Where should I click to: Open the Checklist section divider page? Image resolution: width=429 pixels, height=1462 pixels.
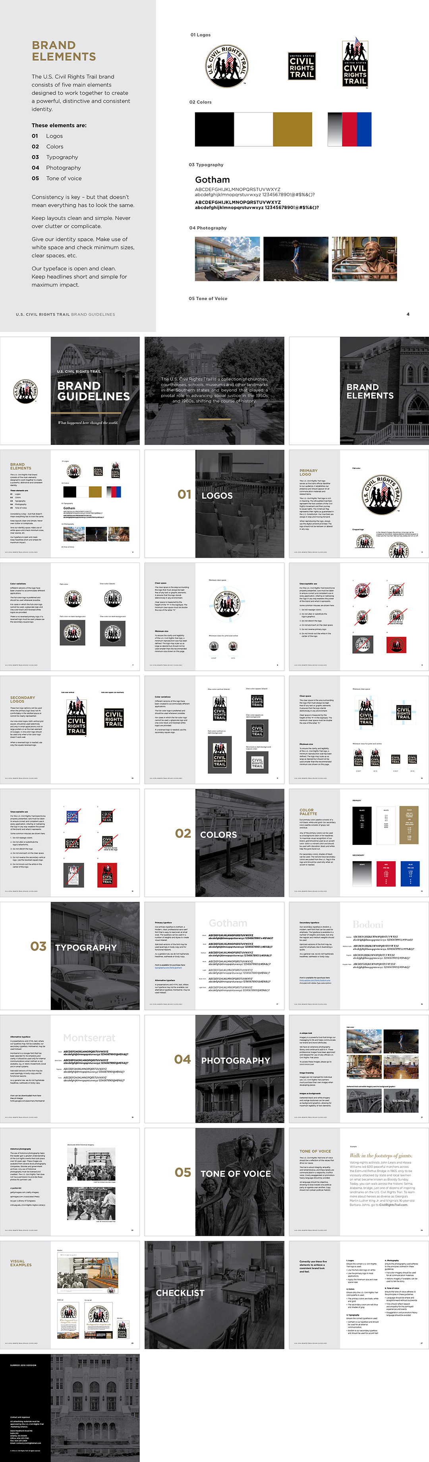(x=214, y=1294)
